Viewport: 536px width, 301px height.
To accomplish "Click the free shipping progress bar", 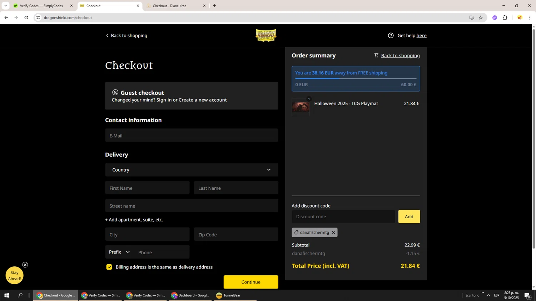I will click(x=356, y=78).
